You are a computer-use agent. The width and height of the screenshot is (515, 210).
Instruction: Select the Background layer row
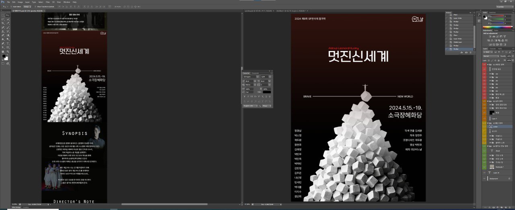pos(499,178)
